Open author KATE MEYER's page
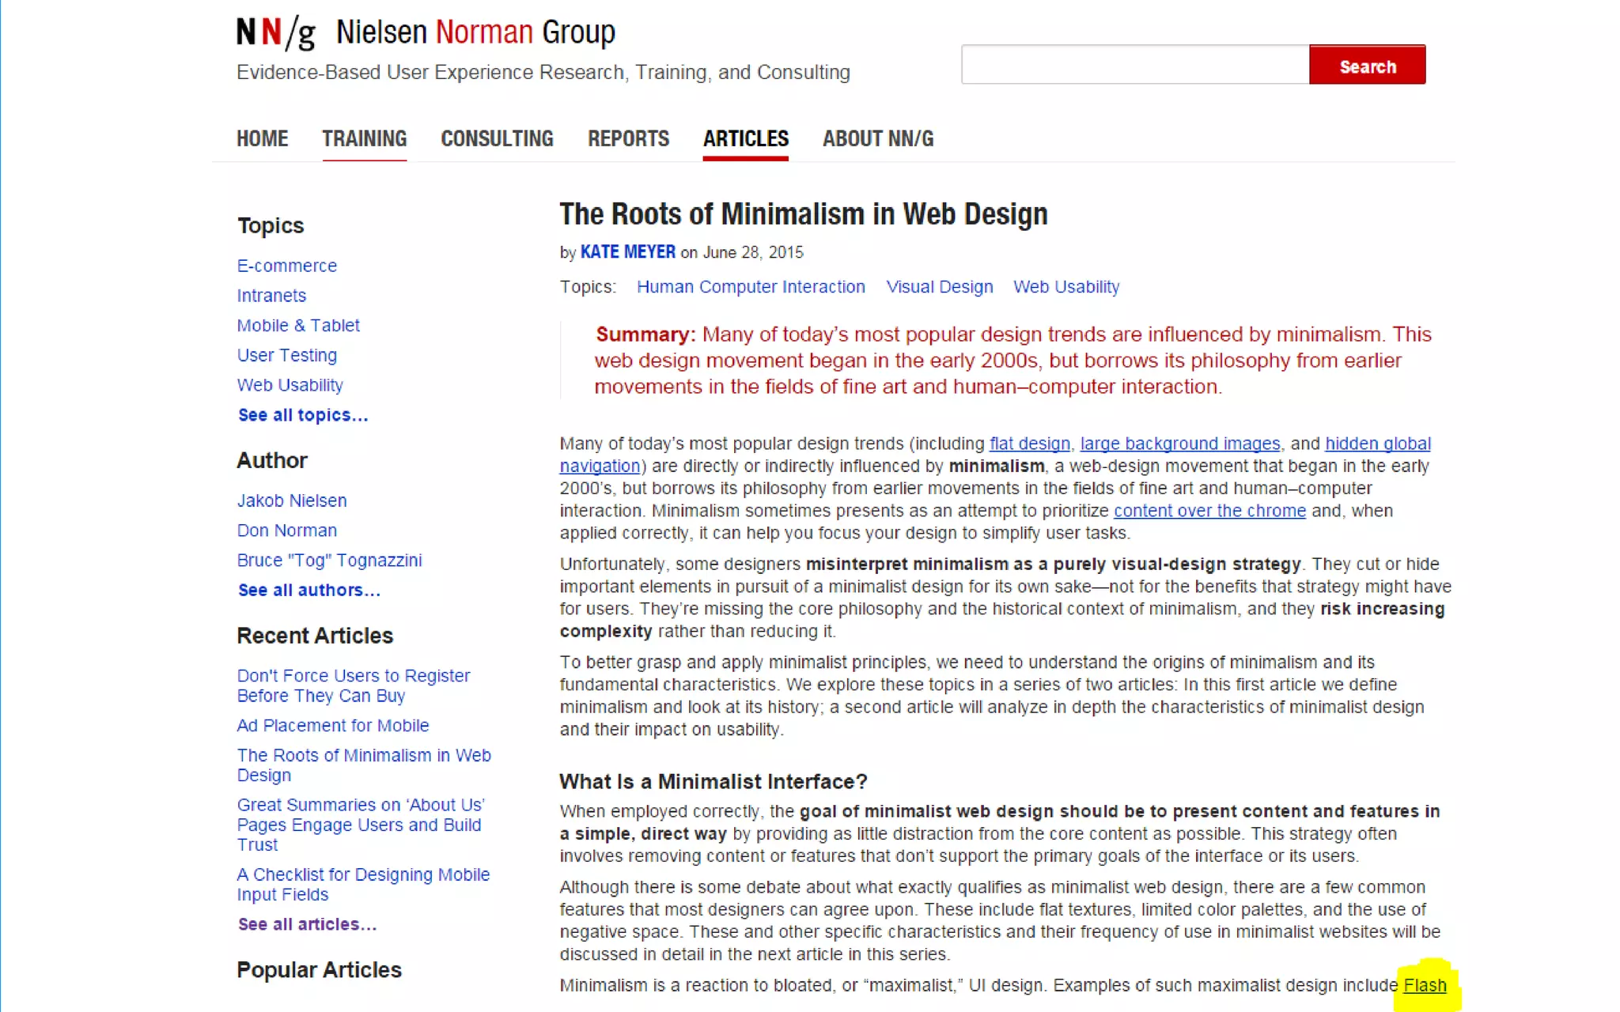 pyautogui.click(x=627, y=252)
